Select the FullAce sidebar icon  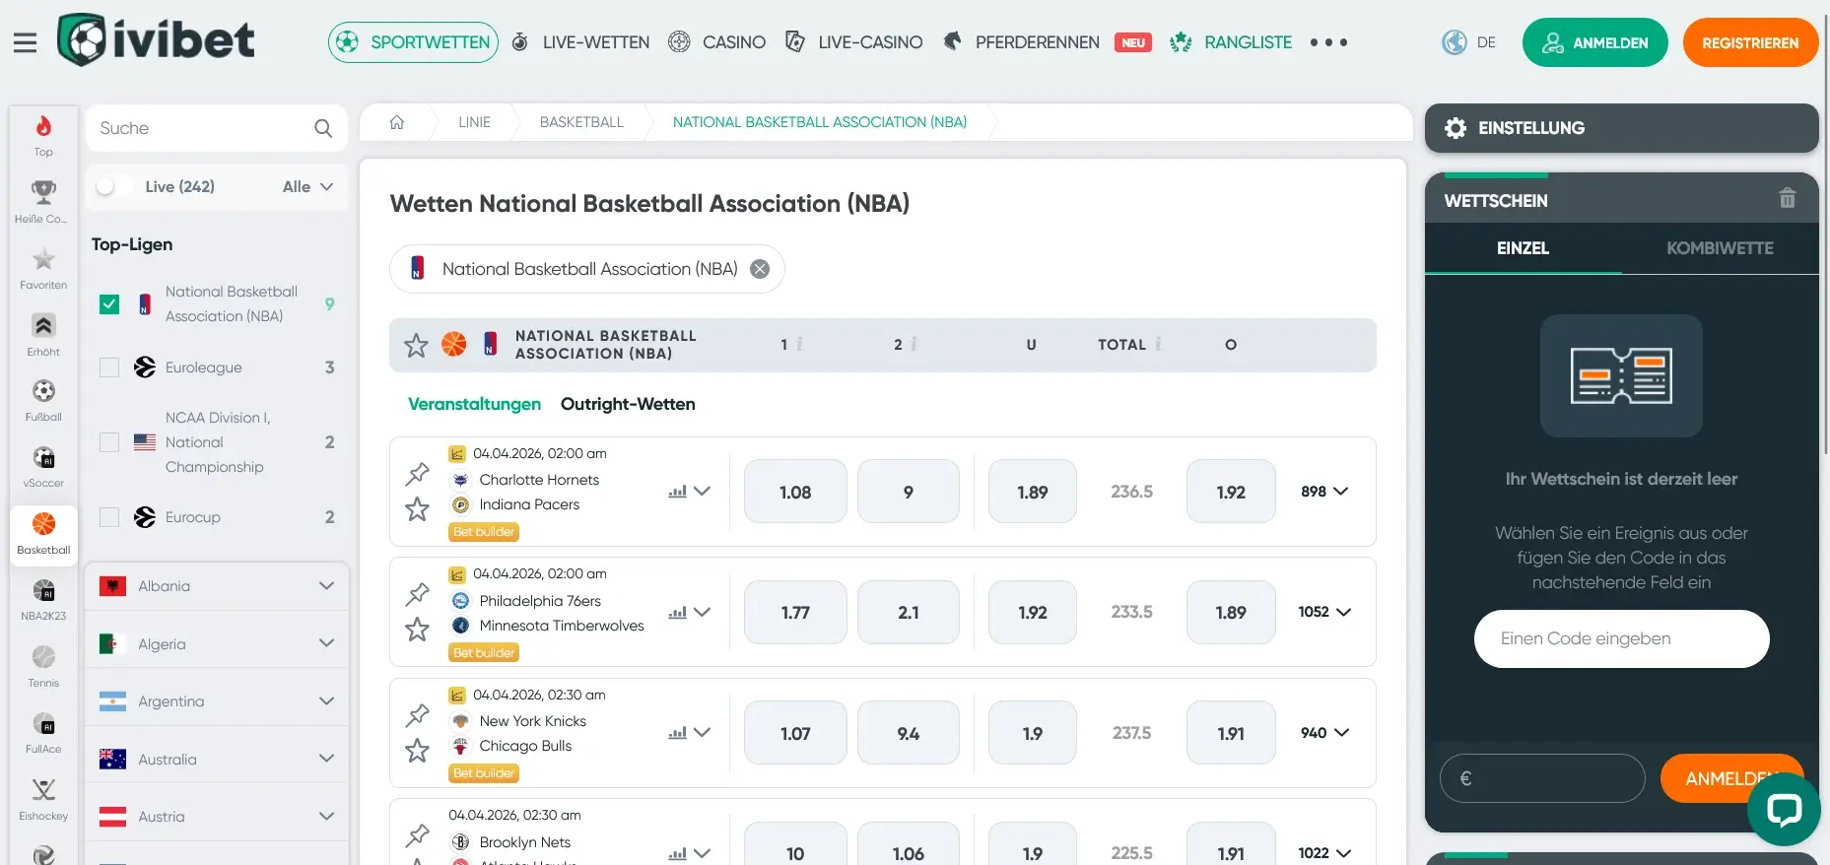pos(43,732)
